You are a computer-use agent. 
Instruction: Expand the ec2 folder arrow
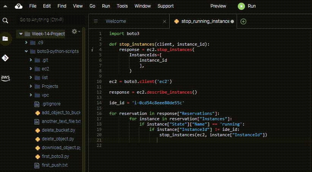31,68
